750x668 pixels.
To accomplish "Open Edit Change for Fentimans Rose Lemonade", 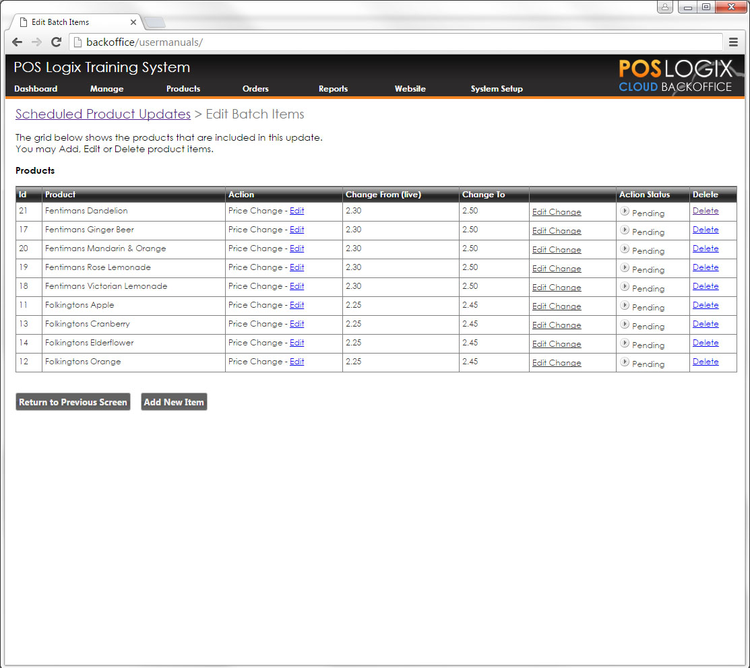I will coord(557,269).
